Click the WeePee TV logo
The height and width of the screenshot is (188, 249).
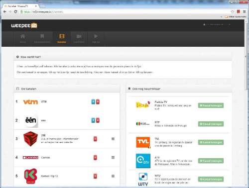coord(24,25)
